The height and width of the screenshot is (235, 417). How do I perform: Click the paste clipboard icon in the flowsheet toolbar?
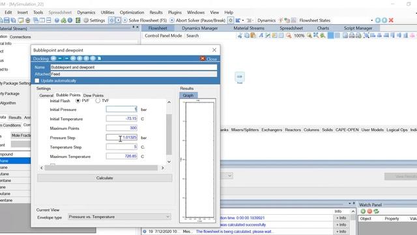253,35
